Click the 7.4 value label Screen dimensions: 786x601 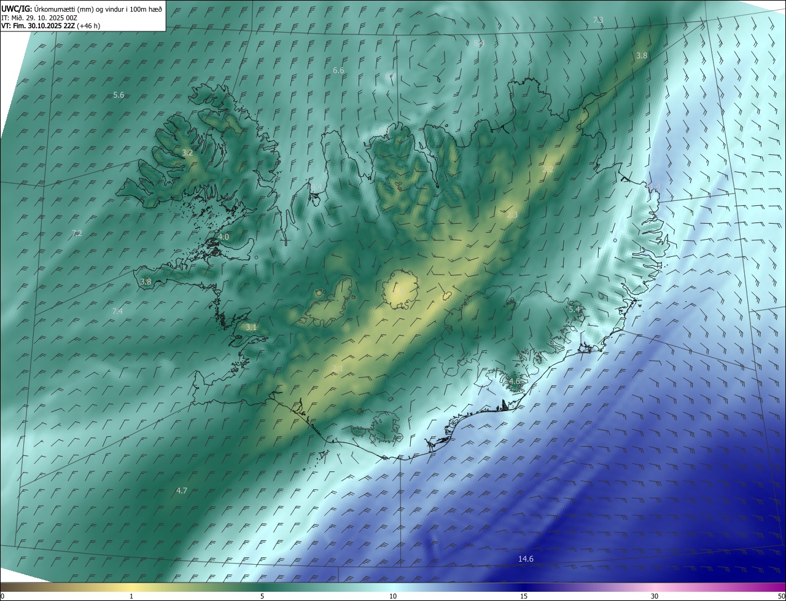pyautogui.click(x=117, y=312)
